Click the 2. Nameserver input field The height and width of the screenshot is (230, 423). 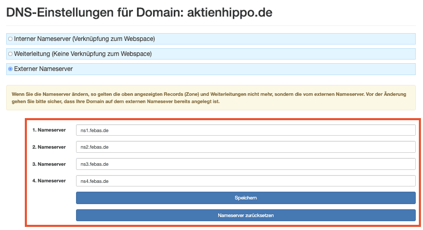pyautogui.click(x=246, y=147)
